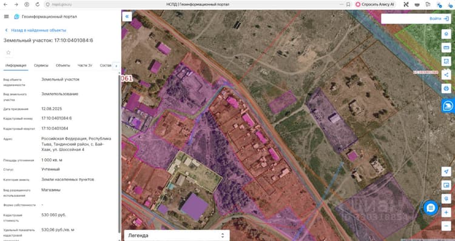
Task: Add the land plot to favorites via star icon
Action: coord(8,53)
